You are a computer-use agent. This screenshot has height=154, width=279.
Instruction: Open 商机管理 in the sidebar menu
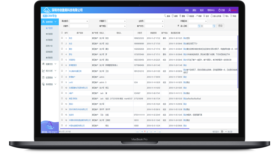pos(49,34)
